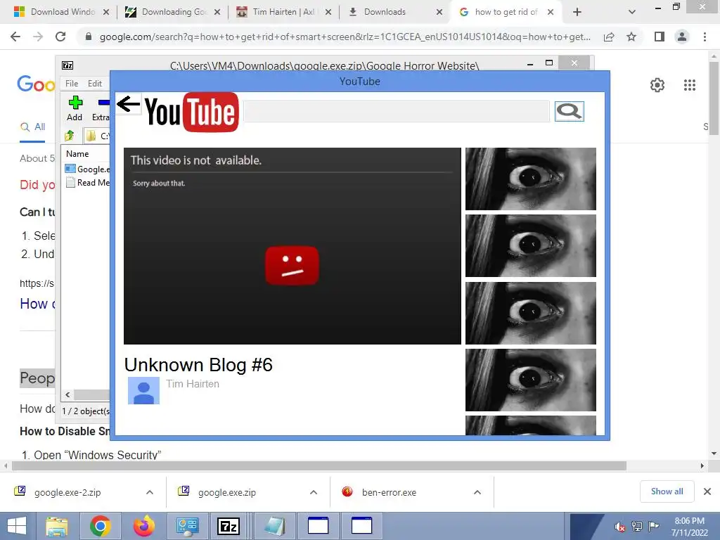Open Google quick settings gear
This screenshot has width=720, height=540.
[657, 85]
